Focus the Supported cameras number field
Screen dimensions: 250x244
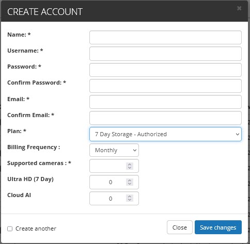tap(114, 166)
